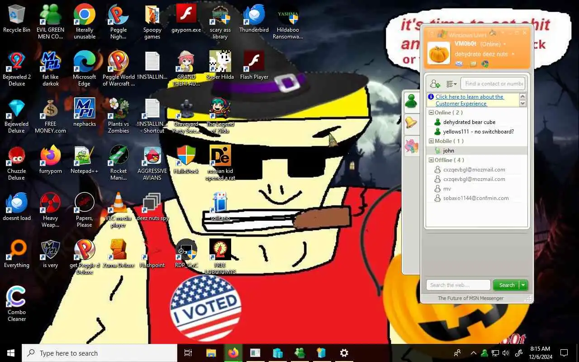Select the Bejeweled 2 Deluxe icon
This screenshot has width=579, height=362.
pyautogui.click(x=17, y=68)
